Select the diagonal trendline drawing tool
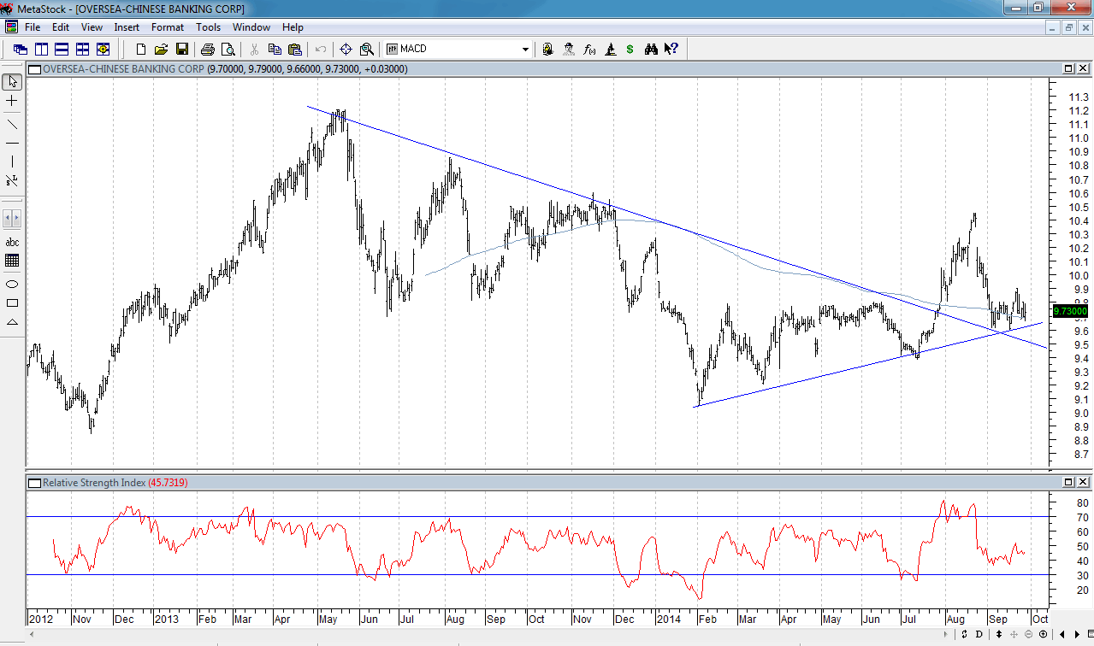This screenshot has height=646, width=1094. pyautogui.click(x=12, y=124)
